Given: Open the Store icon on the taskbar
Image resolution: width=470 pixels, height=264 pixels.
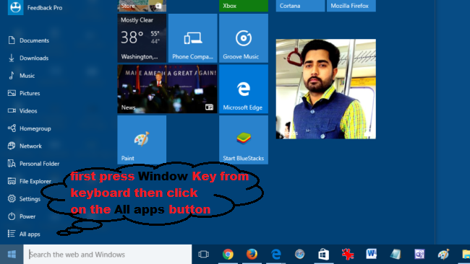Looking at the screenshot, I should click(x=323, y=255).
